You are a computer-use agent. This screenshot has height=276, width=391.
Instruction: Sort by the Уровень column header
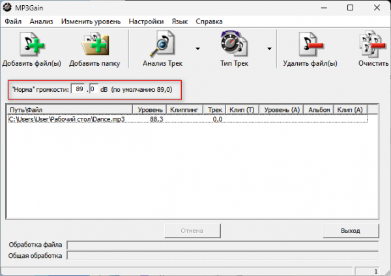[149, 110]
